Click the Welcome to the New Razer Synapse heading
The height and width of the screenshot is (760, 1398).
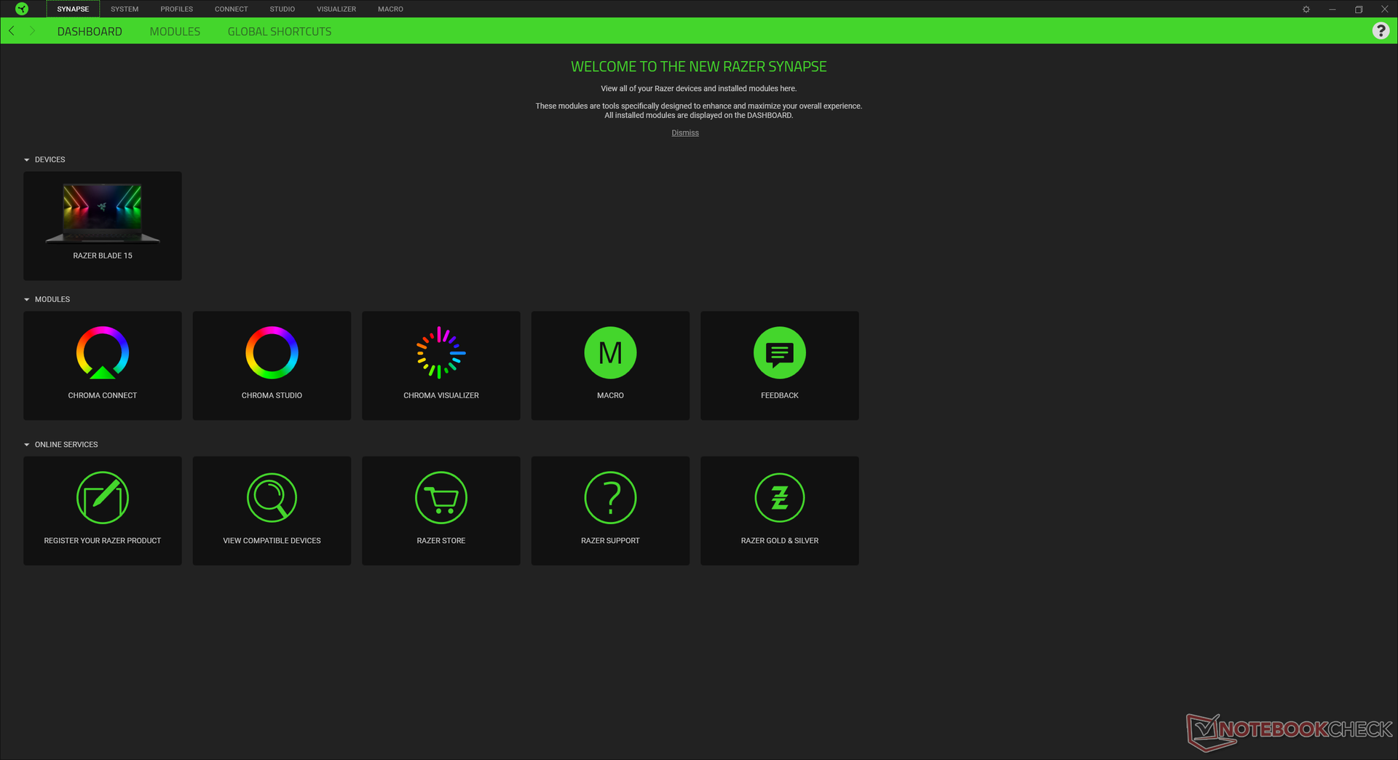(699, 66)
